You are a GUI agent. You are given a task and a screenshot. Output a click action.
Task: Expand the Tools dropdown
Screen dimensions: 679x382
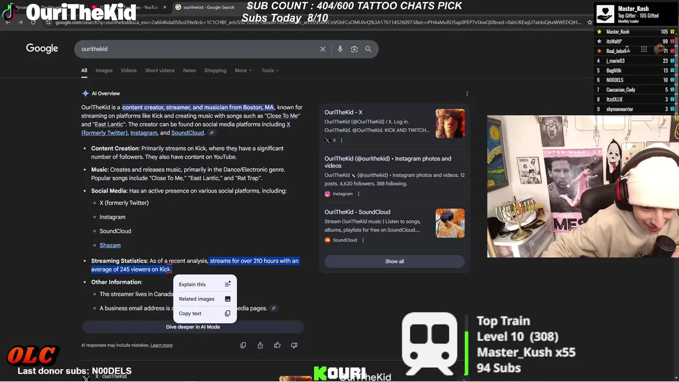pos(270,71)
